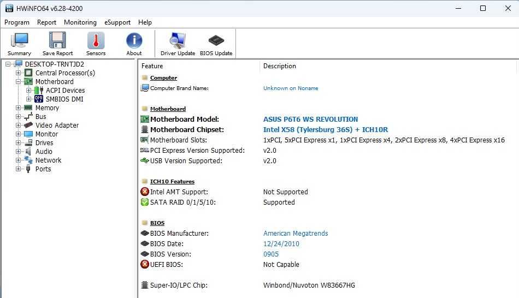This screenshot has height=298, width=519.
Task: Launch the Driver Update tool
Action: [x=178, y=44]
